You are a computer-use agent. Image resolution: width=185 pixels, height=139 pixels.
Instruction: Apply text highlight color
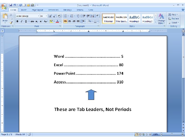click(51, 21)
